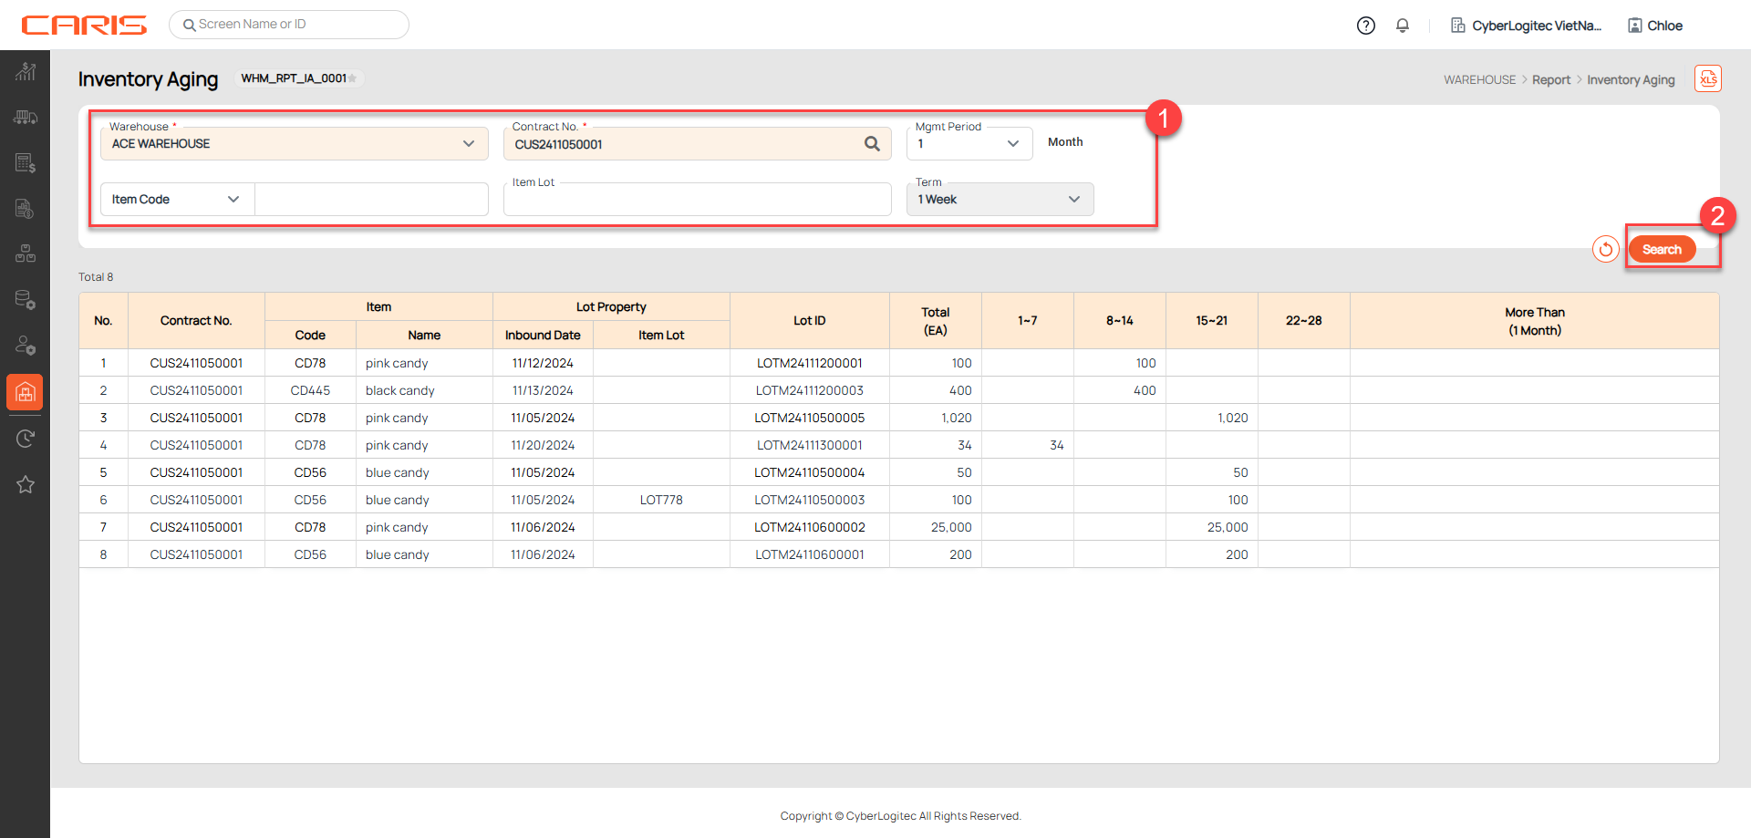Open the user settings sidebar icon
1751x838 pixels.
click(x=26, y=346)
